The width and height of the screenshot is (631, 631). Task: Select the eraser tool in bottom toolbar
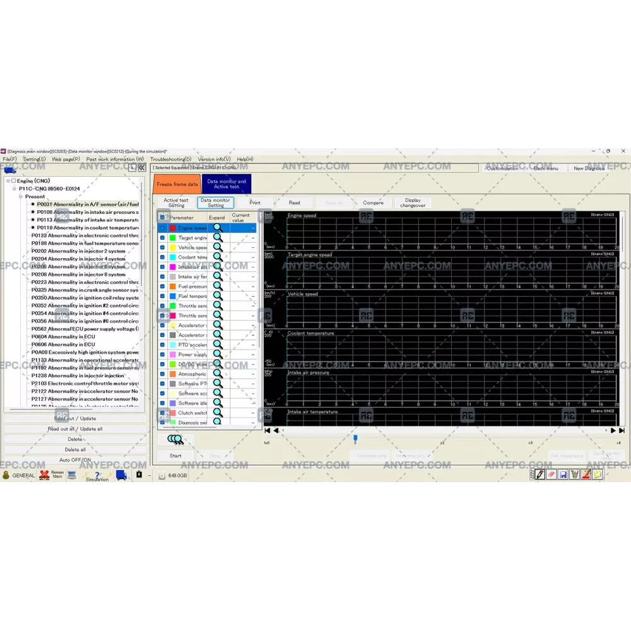(x=550, y=475)
